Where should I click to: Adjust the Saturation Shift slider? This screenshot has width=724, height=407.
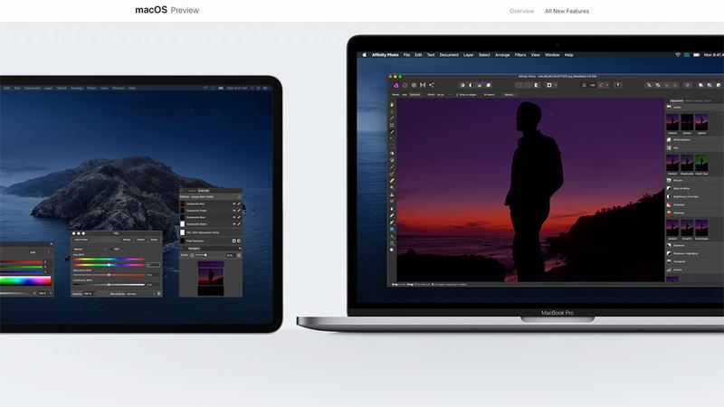pyautogui.click(x=109, y=275)
